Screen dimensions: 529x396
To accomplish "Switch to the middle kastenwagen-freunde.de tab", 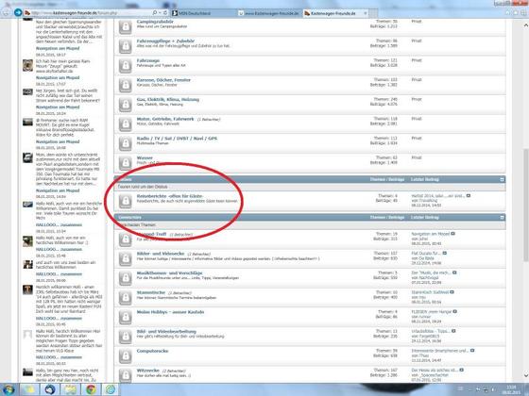I will coord(269,13).
